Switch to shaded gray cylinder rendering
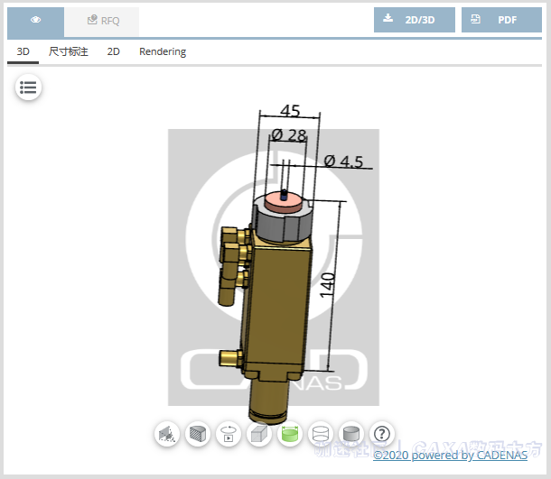551x479 pixels. click(351, 434)
